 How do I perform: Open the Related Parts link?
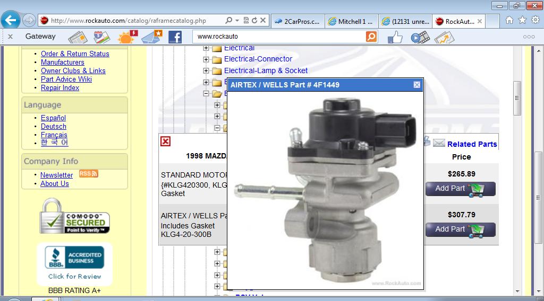point(472,144)
